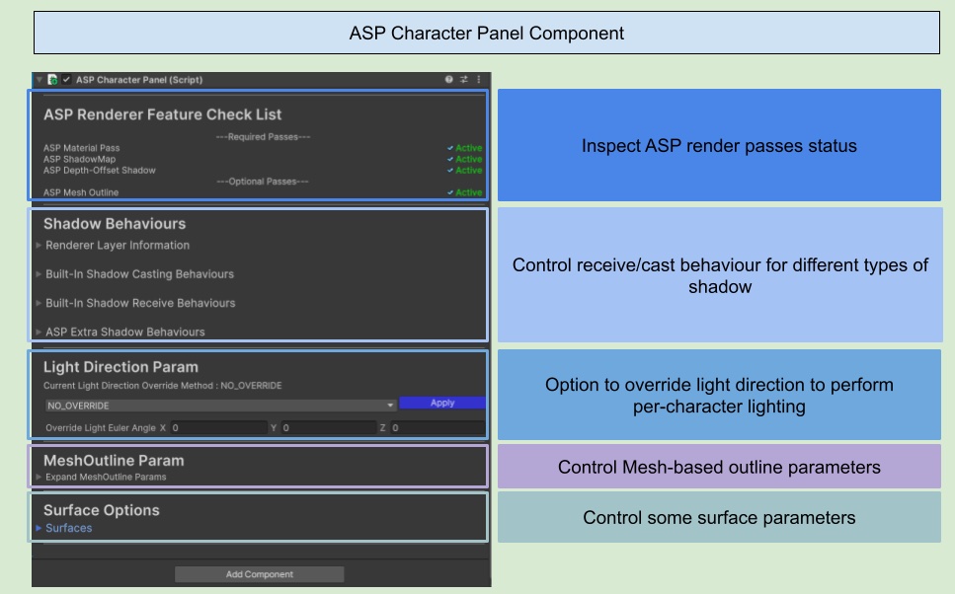The height and width of the screenshot is (594, 955).
Task: Click the ASP Depth-Offset Shadow Active checkmark
Action: (450, 171)
